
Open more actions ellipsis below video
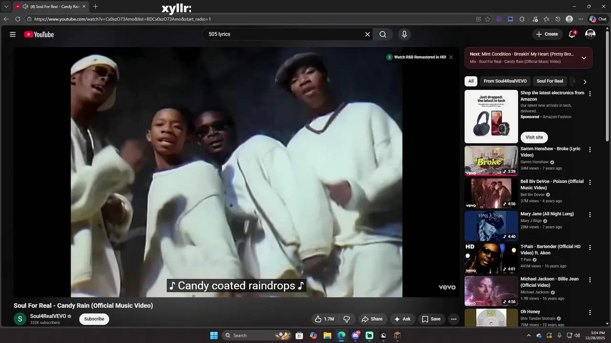click(453, 319)
